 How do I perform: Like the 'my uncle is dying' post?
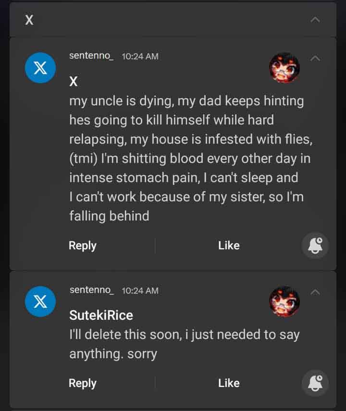pyautogui.click(x=229, y=245)
